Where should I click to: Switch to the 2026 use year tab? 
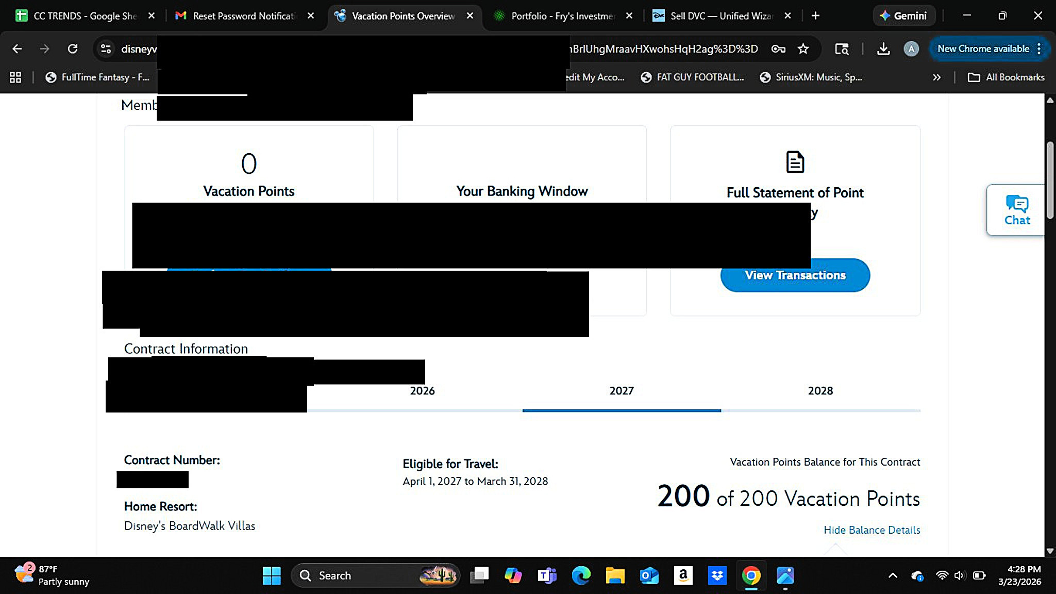click(422, 391)
